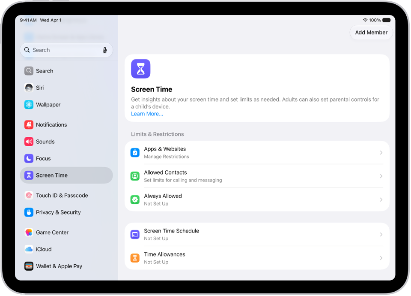This screenshot has width=411, height=296.
Task: Open the Learn More link
Action: (147, 114)
